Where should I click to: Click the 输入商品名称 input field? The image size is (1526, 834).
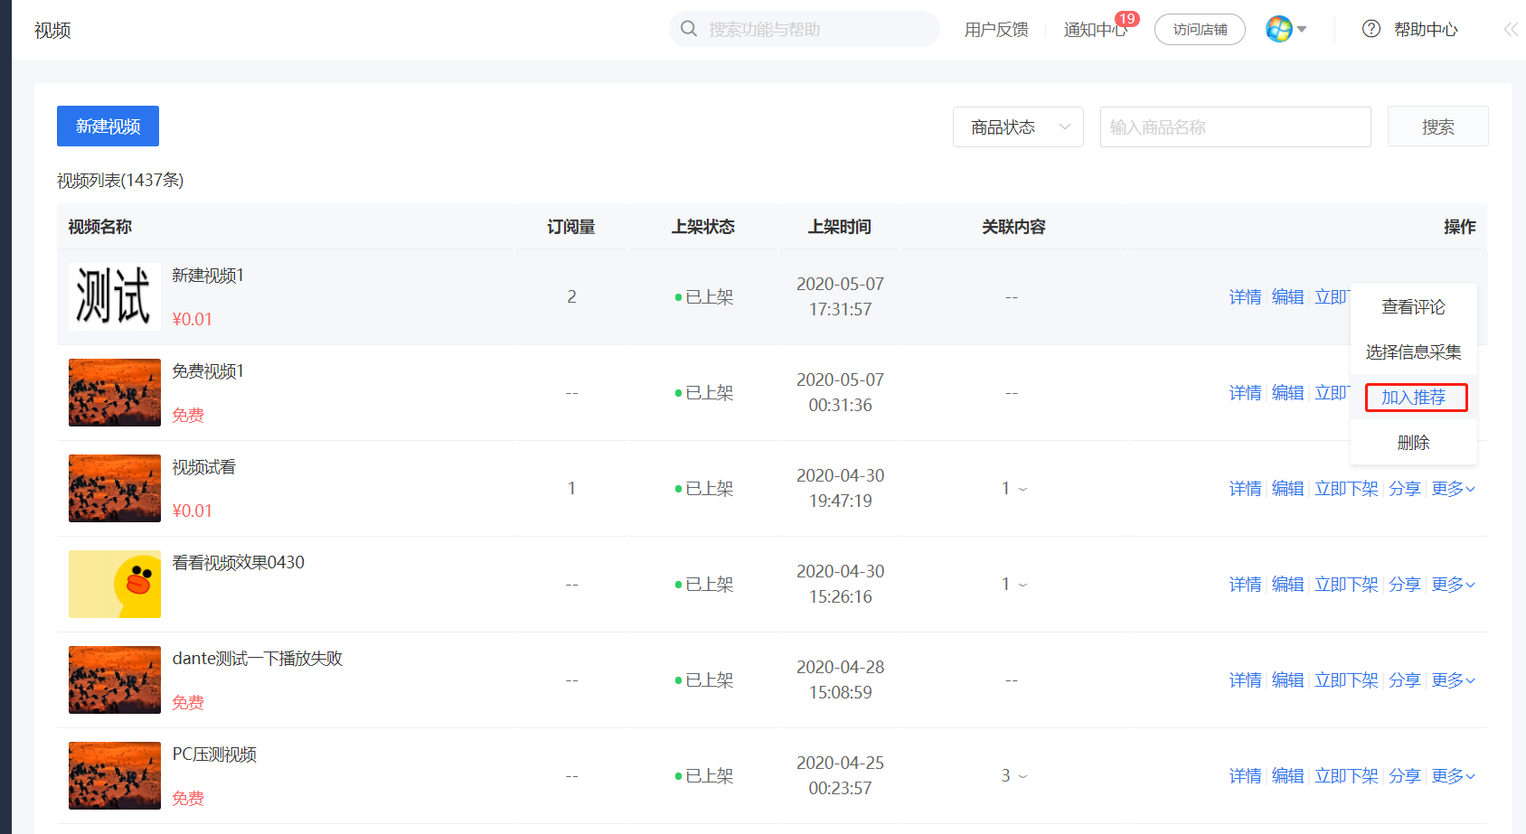tap(1235, 127)
